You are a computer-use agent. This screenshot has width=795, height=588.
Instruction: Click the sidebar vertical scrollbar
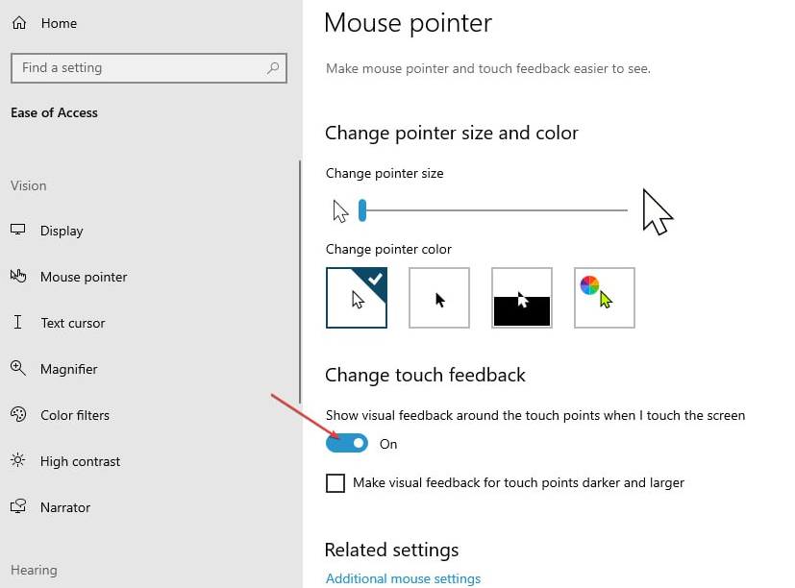[300, 282]
